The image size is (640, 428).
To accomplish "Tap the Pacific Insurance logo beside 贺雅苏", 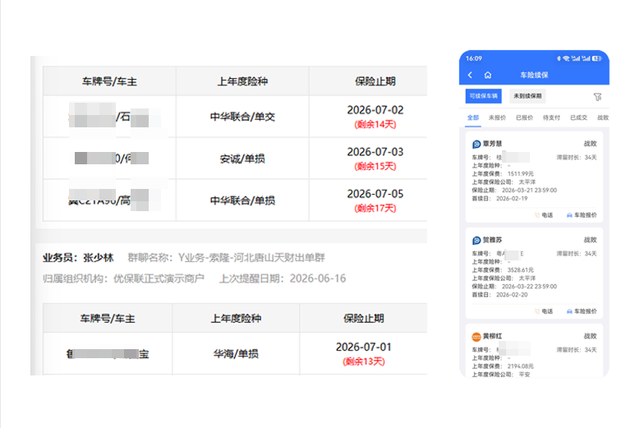I will click(477, 241).
